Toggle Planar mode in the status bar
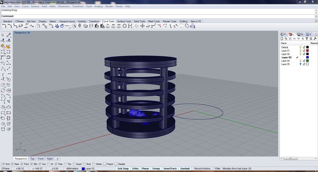Viewport: 318px width, 172px height. pyautogui.click(x=145, y=168)
